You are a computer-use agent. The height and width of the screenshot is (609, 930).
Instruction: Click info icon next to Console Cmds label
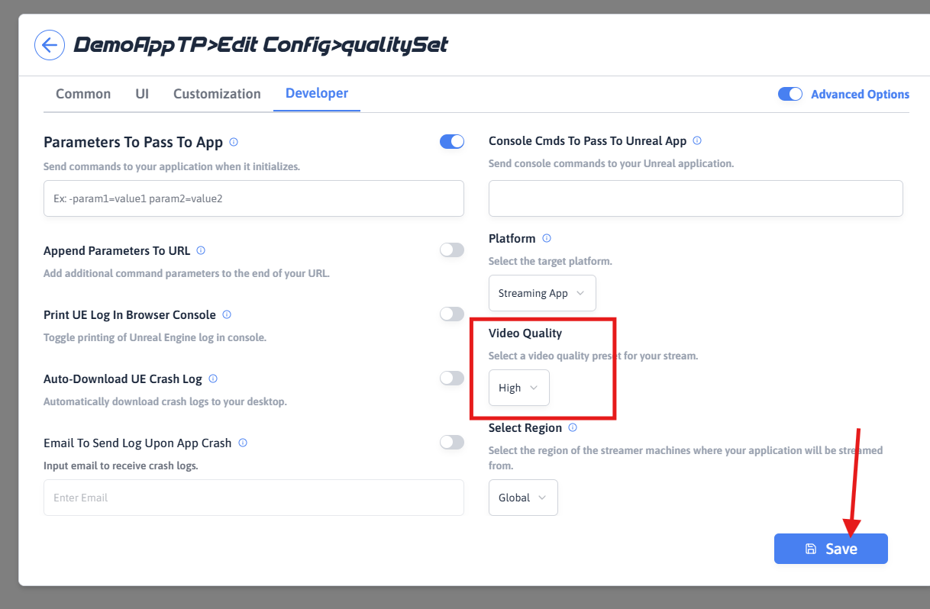point(697,140)
